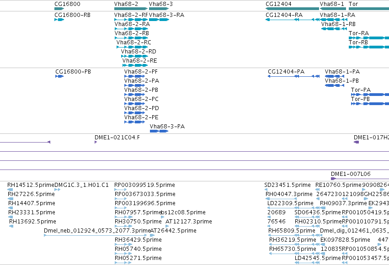389x265 pixels.
Task: Select EST Dmel_neb_012924_0573_2077.3prime
Action: pyautogui.click(x=97, y=231)
